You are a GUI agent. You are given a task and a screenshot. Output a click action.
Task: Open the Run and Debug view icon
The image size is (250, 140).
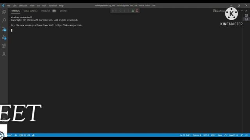[4, 38]
